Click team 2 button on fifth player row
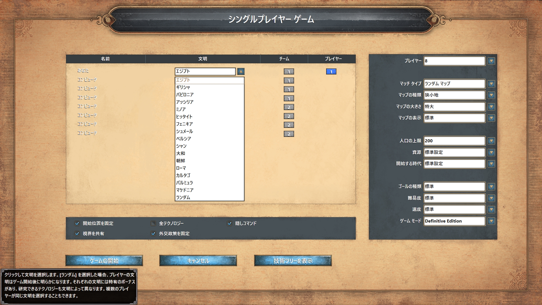Image resolution: width=542 pixels, height=305 pixels. 289,107
